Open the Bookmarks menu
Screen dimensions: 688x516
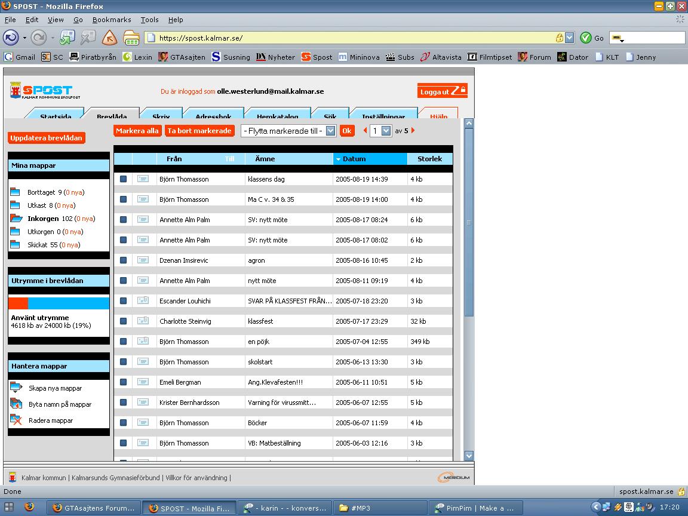click(112, 20)
